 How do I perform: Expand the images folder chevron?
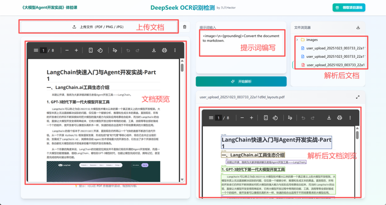click(x=297, y=40)
